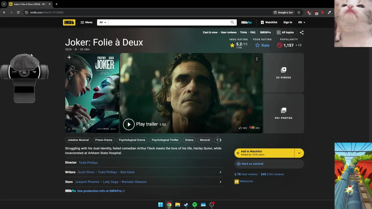Select the Prison Drama genre chip
Image resolution: width=372 pixels, height=209 pixels.
click(x=104, y=140)
